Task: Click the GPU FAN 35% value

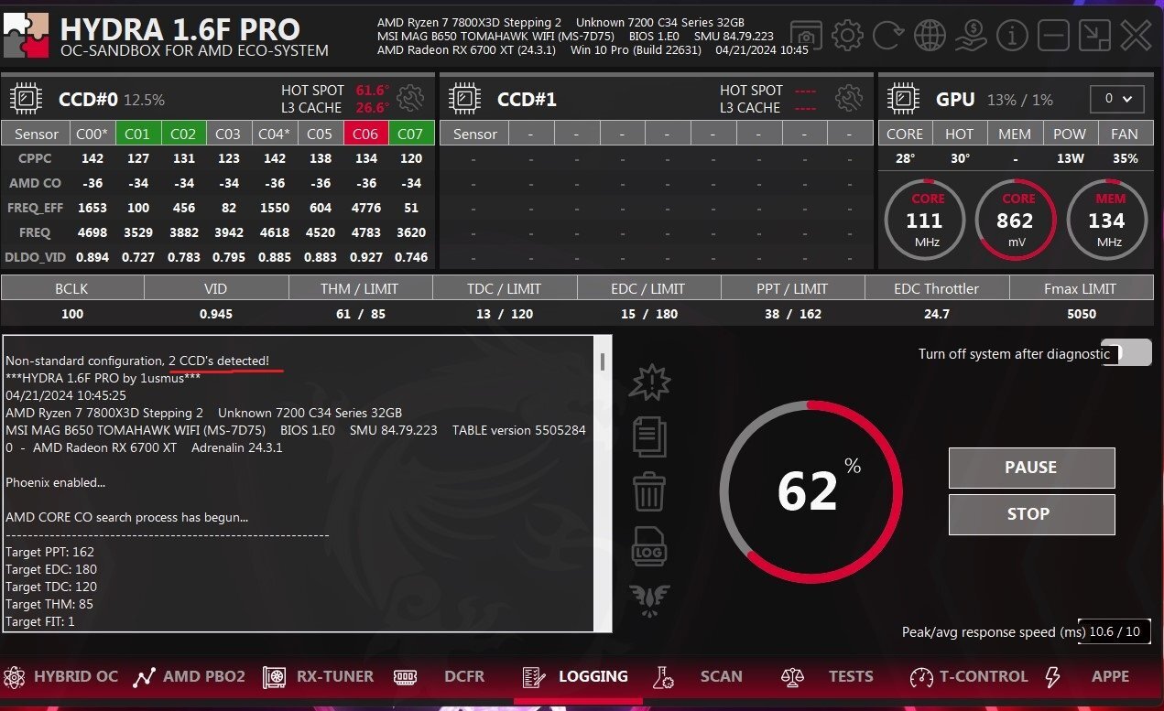Action: coord(1125,158)
